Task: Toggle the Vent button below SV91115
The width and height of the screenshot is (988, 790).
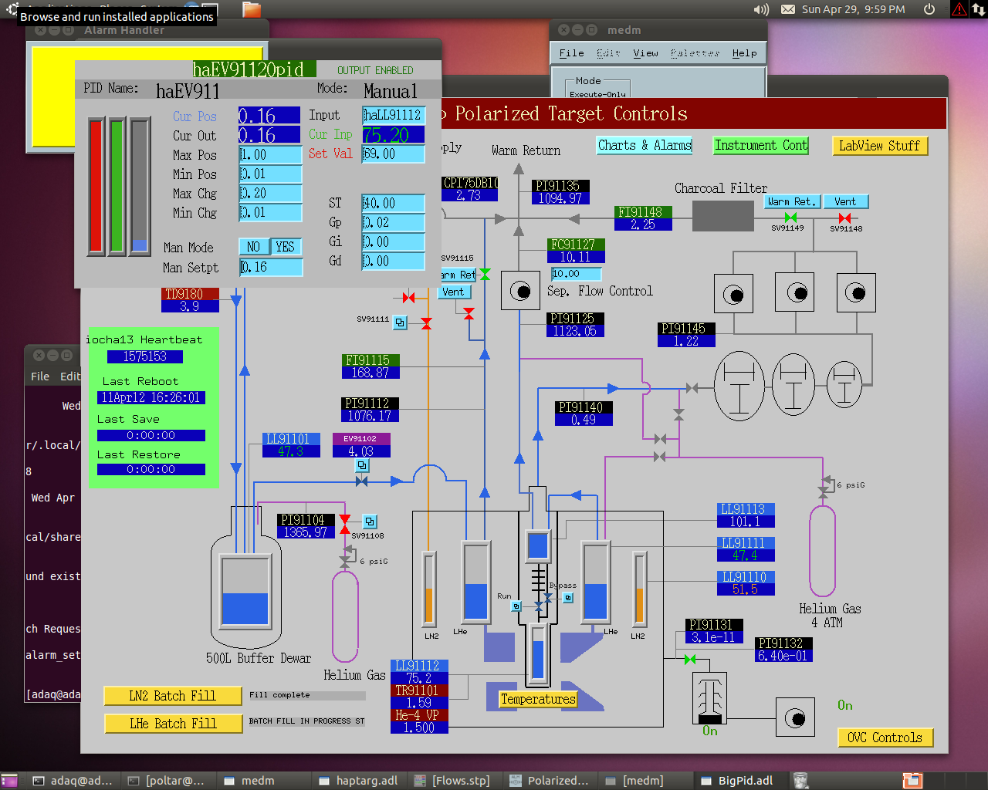Action: pos(453,292)
